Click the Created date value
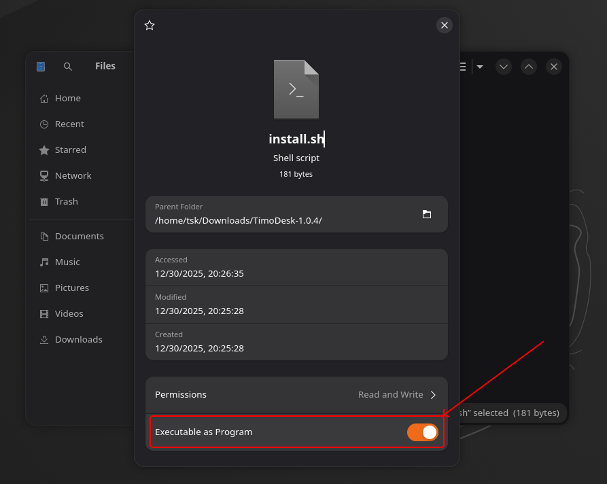This screenshot has width=607, height=484. point(199,349)
